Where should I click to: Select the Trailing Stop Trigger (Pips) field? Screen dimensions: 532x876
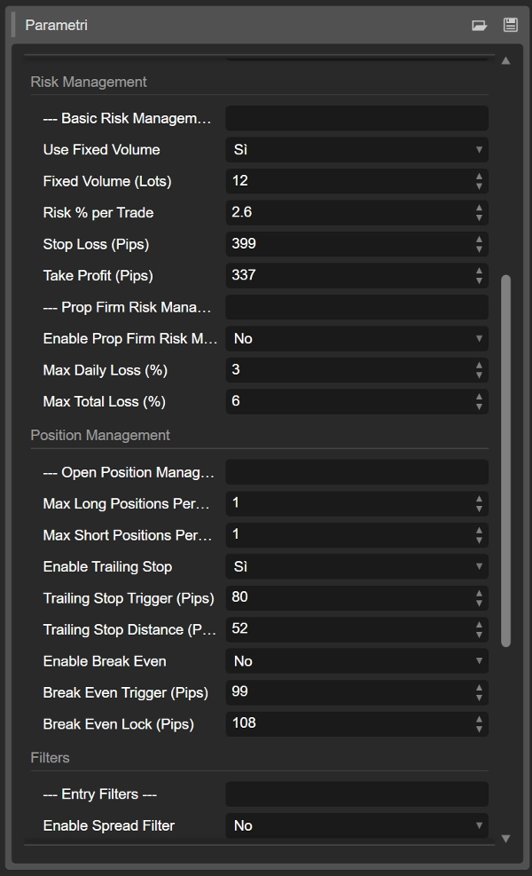(348, 598)
